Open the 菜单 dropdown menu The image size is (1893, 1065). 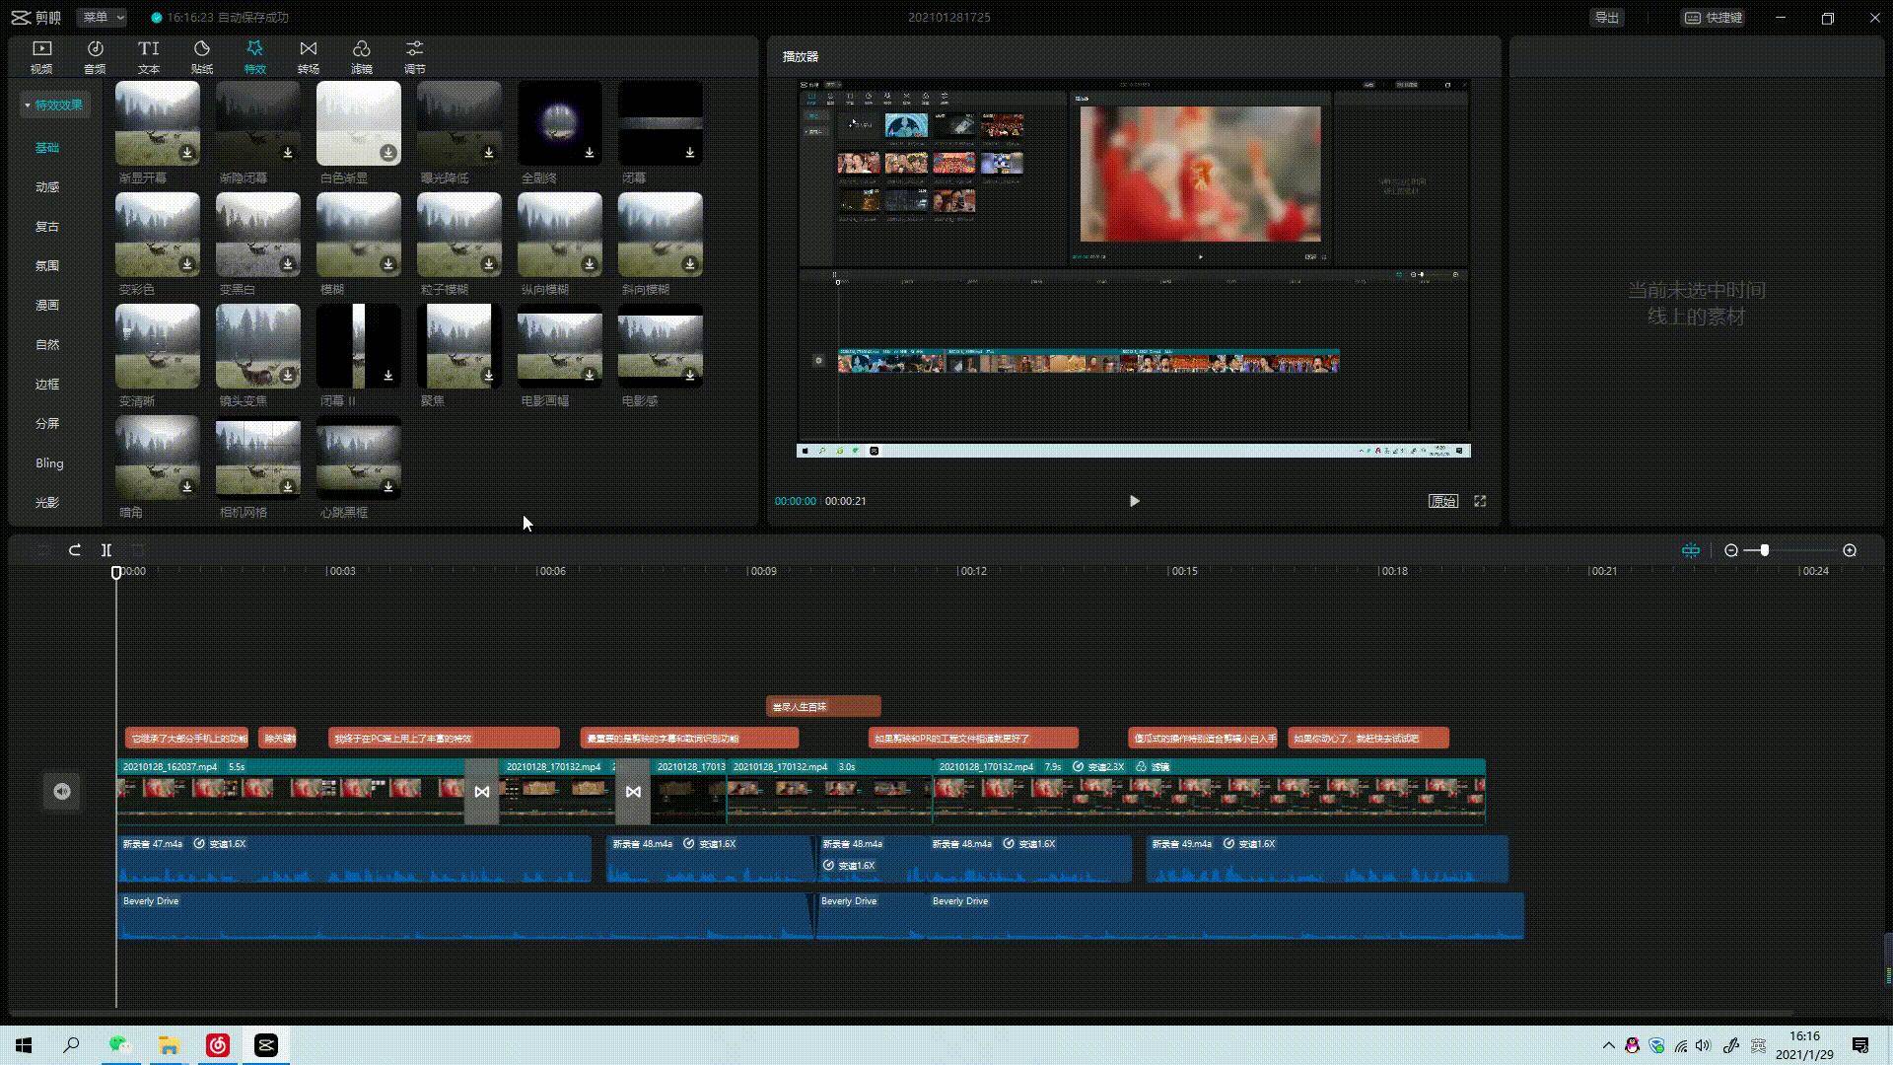pyautogui.click(x=103, y=17)
